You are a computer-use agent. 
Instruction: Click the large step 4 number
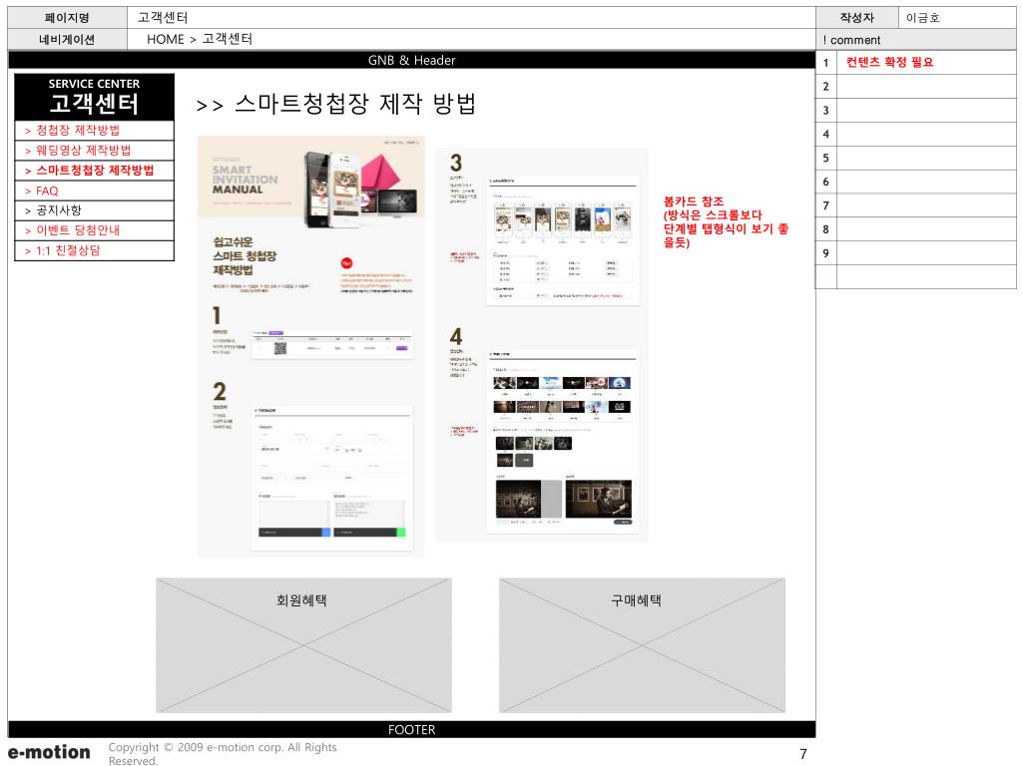[x=455, y=337]
